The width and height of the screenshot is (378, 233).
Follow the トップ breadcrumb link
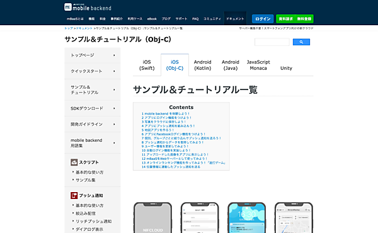(x=69, y=28)
